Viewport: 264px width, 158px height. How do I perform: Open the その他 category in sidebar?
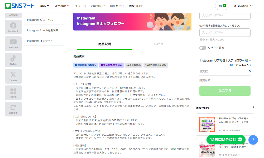point(13,93)
